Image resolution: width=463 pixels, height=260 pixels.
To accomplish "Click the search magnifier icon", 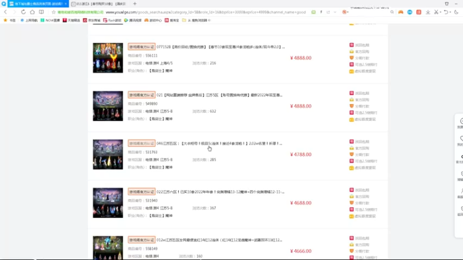I will [392, 12].
